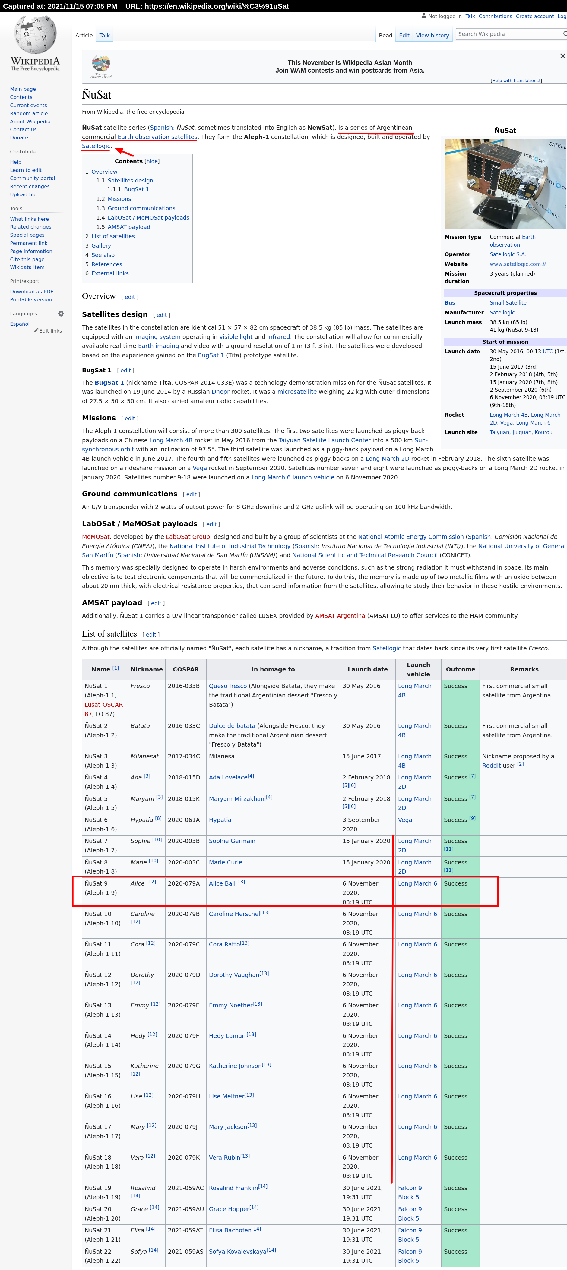Click Create account link
This screenshot has height=1270, width=567.
tap(534, 16)
